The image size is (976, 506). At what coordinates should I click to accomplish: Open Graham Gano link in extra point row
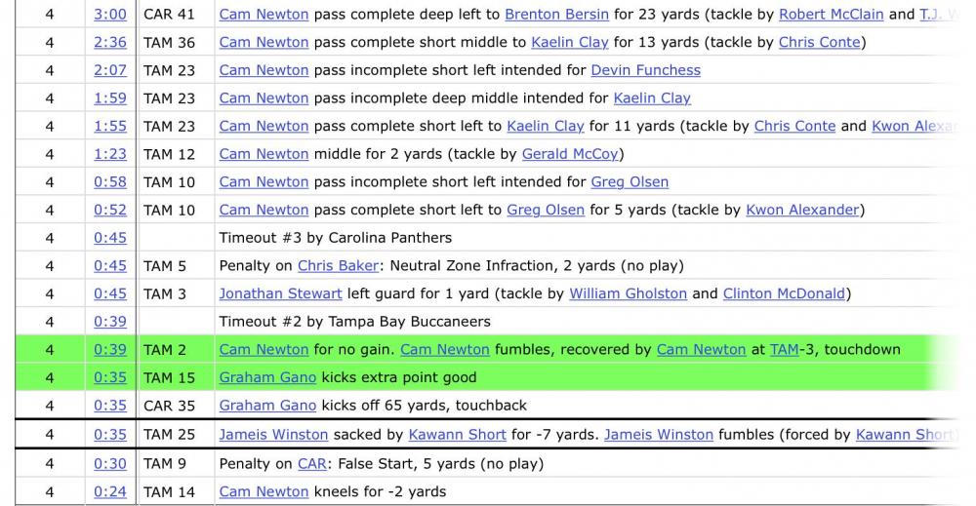pos(267,377)
